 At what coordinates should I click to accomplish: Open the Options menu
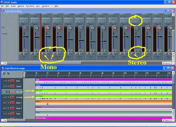click(21, 6)
